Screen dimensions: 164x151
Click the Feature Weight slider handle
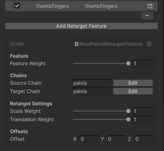point(128,64)
